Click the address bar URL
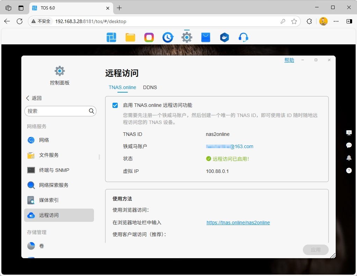 pos(90,21)
